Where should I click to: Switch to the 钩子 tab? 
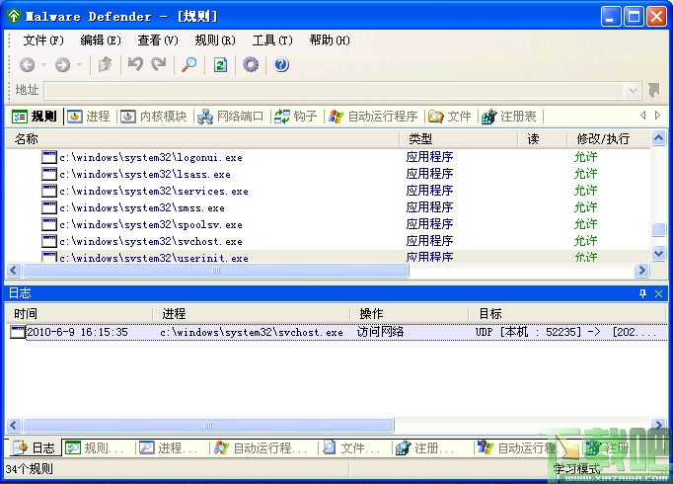pos(296,117)
